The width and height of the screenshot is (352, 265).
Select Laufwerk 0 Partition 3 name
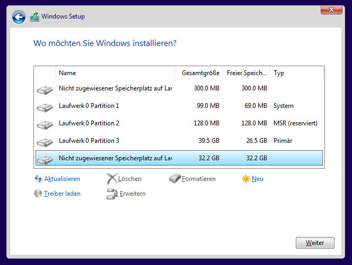89,141
